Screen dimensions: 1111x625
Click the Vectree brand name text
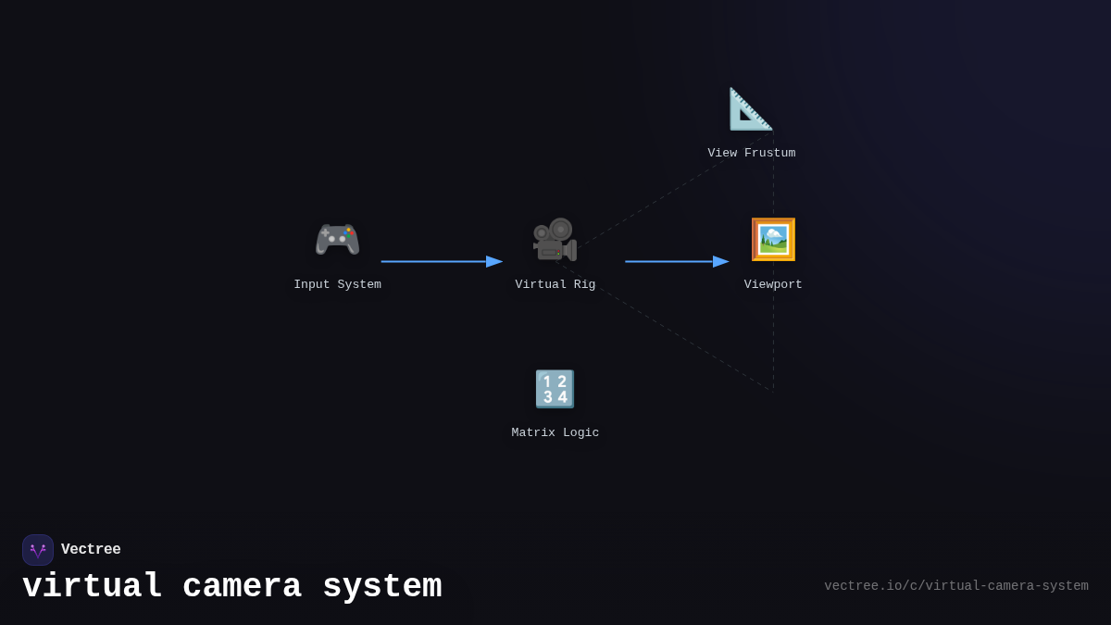tap(91, 549)
